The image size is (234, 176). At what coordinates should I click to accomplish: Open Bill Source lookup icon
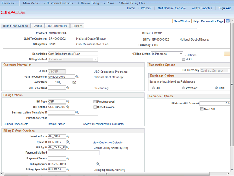coord(68,107)
